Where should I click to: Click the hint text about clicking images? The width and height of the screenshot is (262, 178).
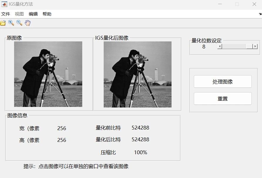click(76, 166)
